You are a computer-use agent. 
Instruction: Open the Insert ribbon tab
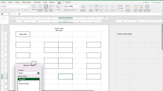tap(10, 2)
